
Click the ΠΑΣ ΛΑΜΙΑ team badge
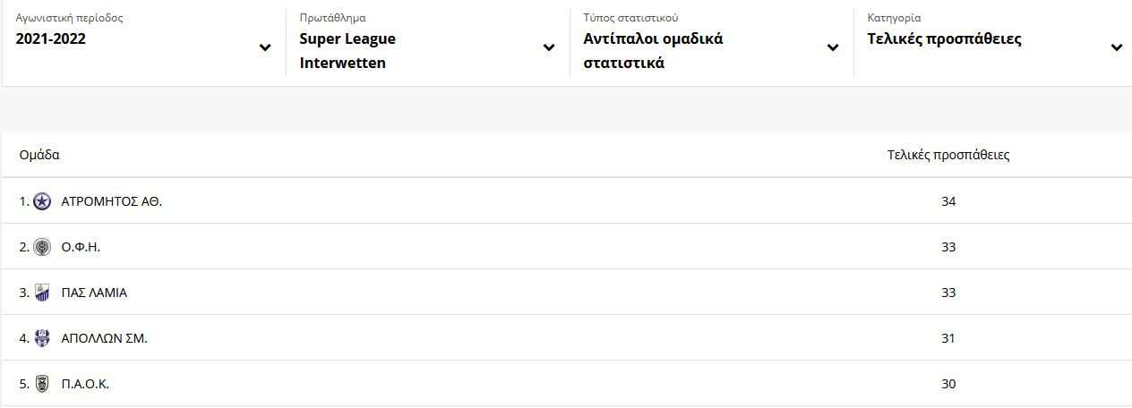42,293
